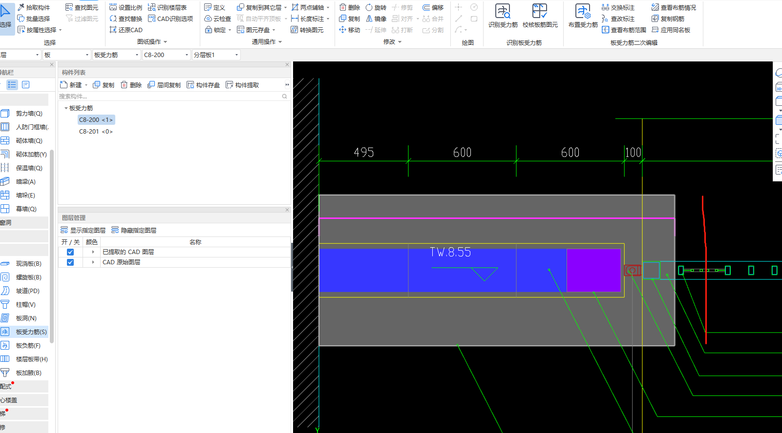Select 板负筋(F) in navigation list
This screenshot has height=433, width=782.
24,346
